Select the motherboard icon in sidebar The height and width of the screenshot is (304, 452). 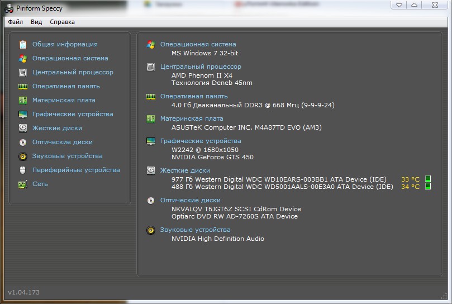pyautogui.click(x=22, y=100)
